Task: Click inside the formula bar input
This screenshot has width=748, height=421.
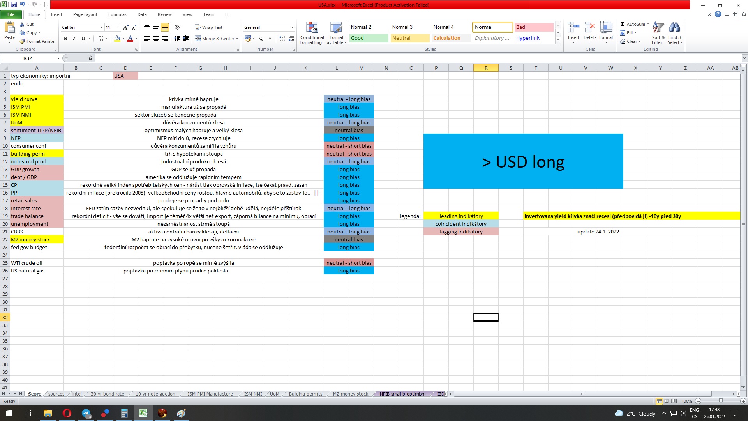Action: tap(390, 58)
